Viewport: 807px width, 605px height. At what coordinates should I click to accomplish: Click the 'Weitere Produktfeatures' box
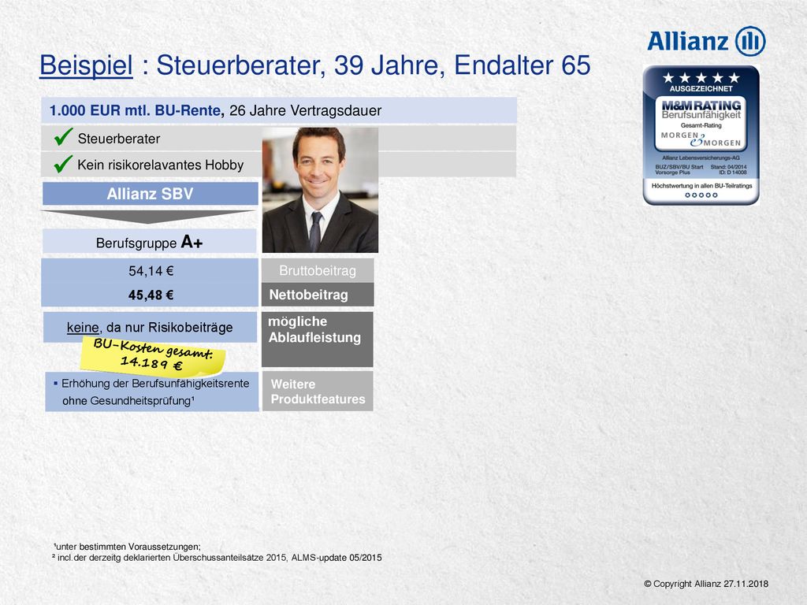pos(318,392)
